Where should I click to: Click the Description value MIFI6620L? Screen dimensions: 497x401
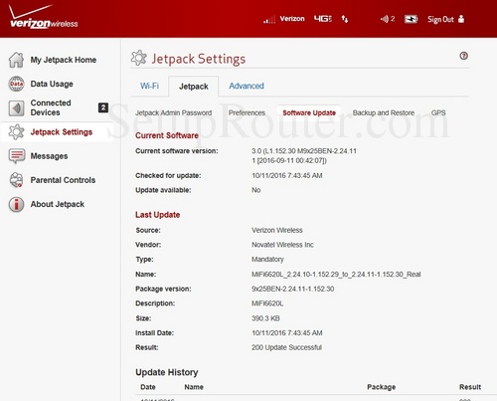coord(267,303)
